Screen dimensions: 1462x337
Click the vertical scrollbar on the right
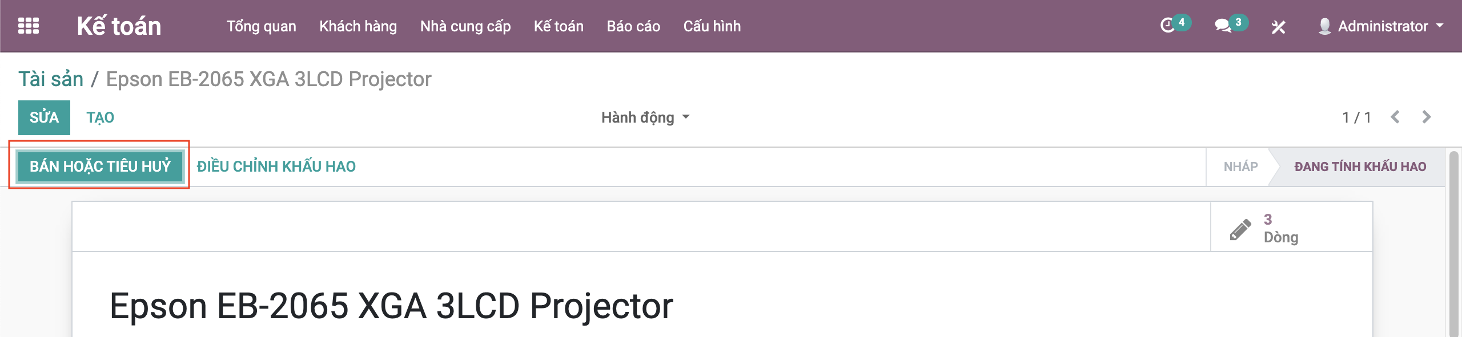[x=1454, y=239]
